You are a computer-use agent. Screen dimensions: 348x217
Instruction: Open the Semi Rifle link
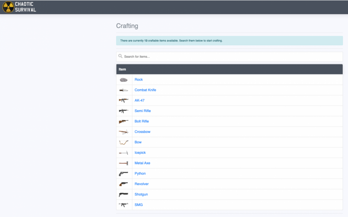(143, 111)
